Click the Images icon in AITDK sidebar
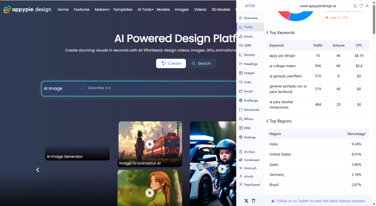Screen dimensions: 376x206 [x=241, y=73]
